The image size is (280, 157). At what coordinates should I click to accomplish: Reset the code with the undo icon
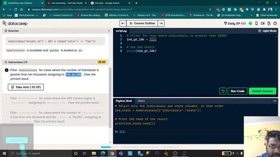click(223, 91)
